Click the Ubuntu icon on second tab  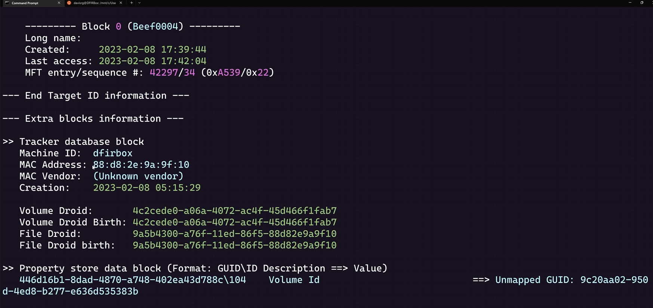(x=69, y=3)
